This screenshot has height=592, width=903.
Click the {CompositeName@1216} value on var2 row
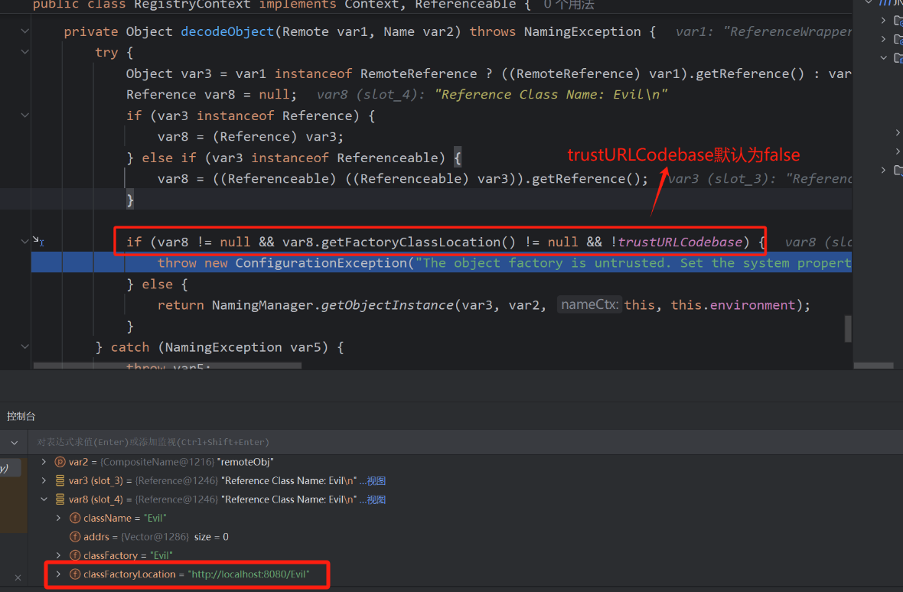click(x=157, y=462)
